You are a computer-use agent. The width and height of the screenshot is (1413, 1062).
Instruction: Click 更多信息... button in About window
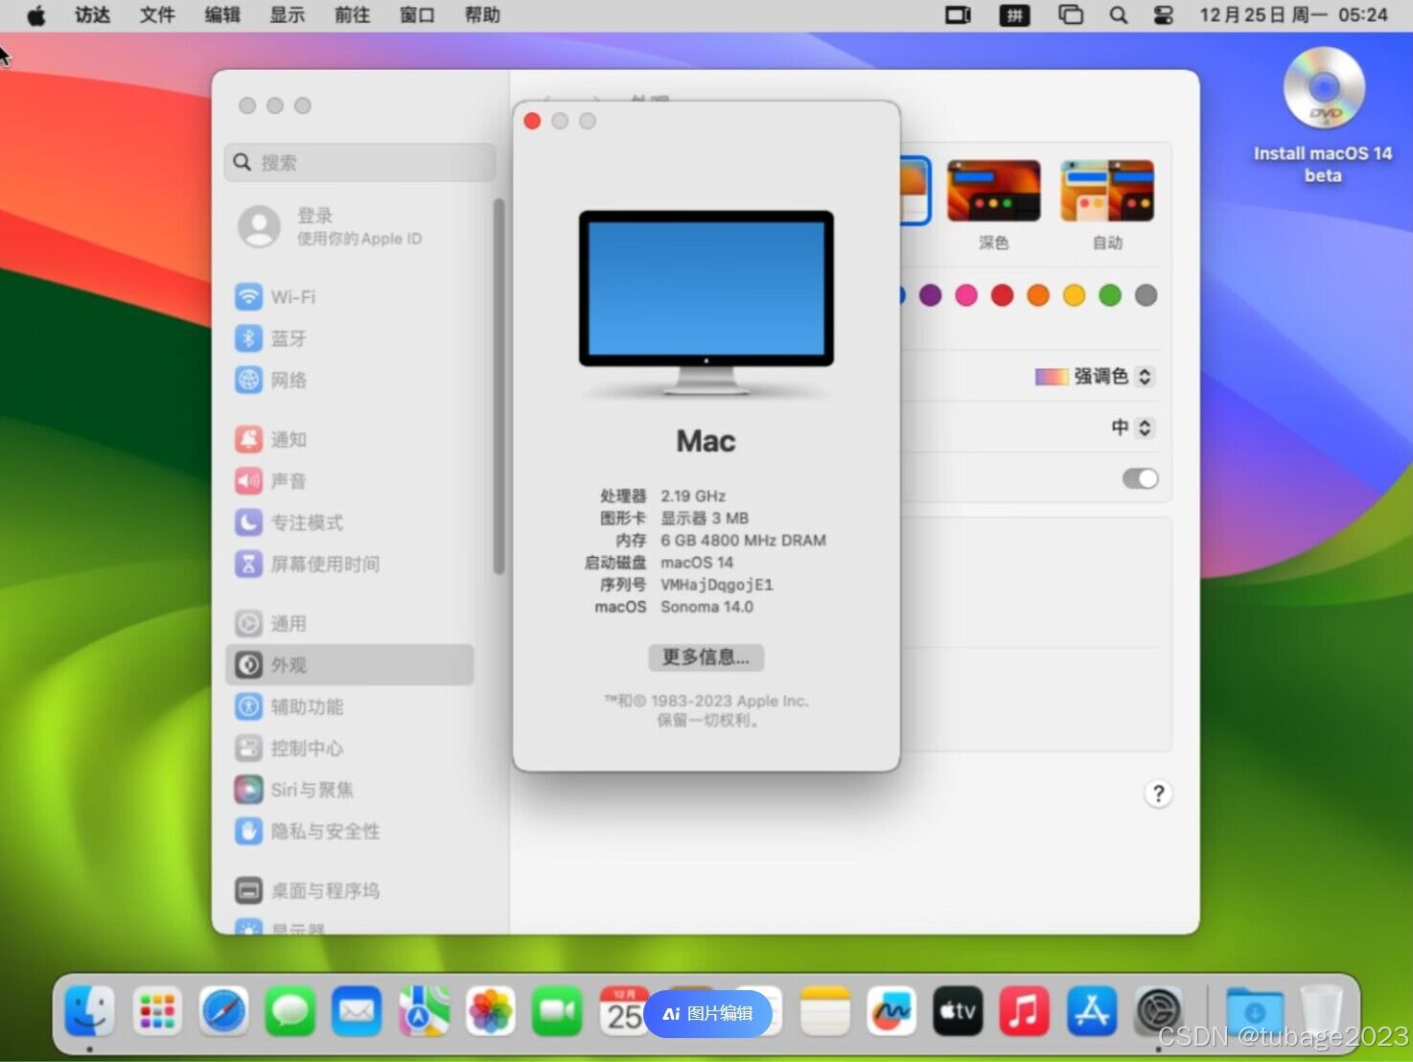pyautogui.click(x=706, y=658)
